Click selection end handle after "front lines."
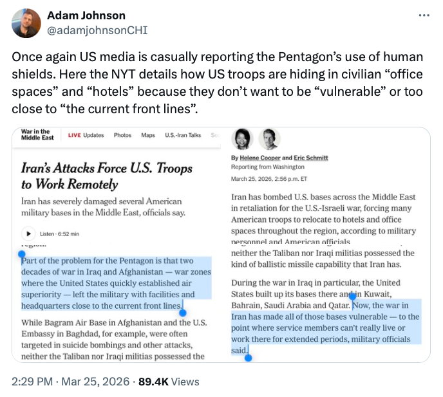 point(183,313)
